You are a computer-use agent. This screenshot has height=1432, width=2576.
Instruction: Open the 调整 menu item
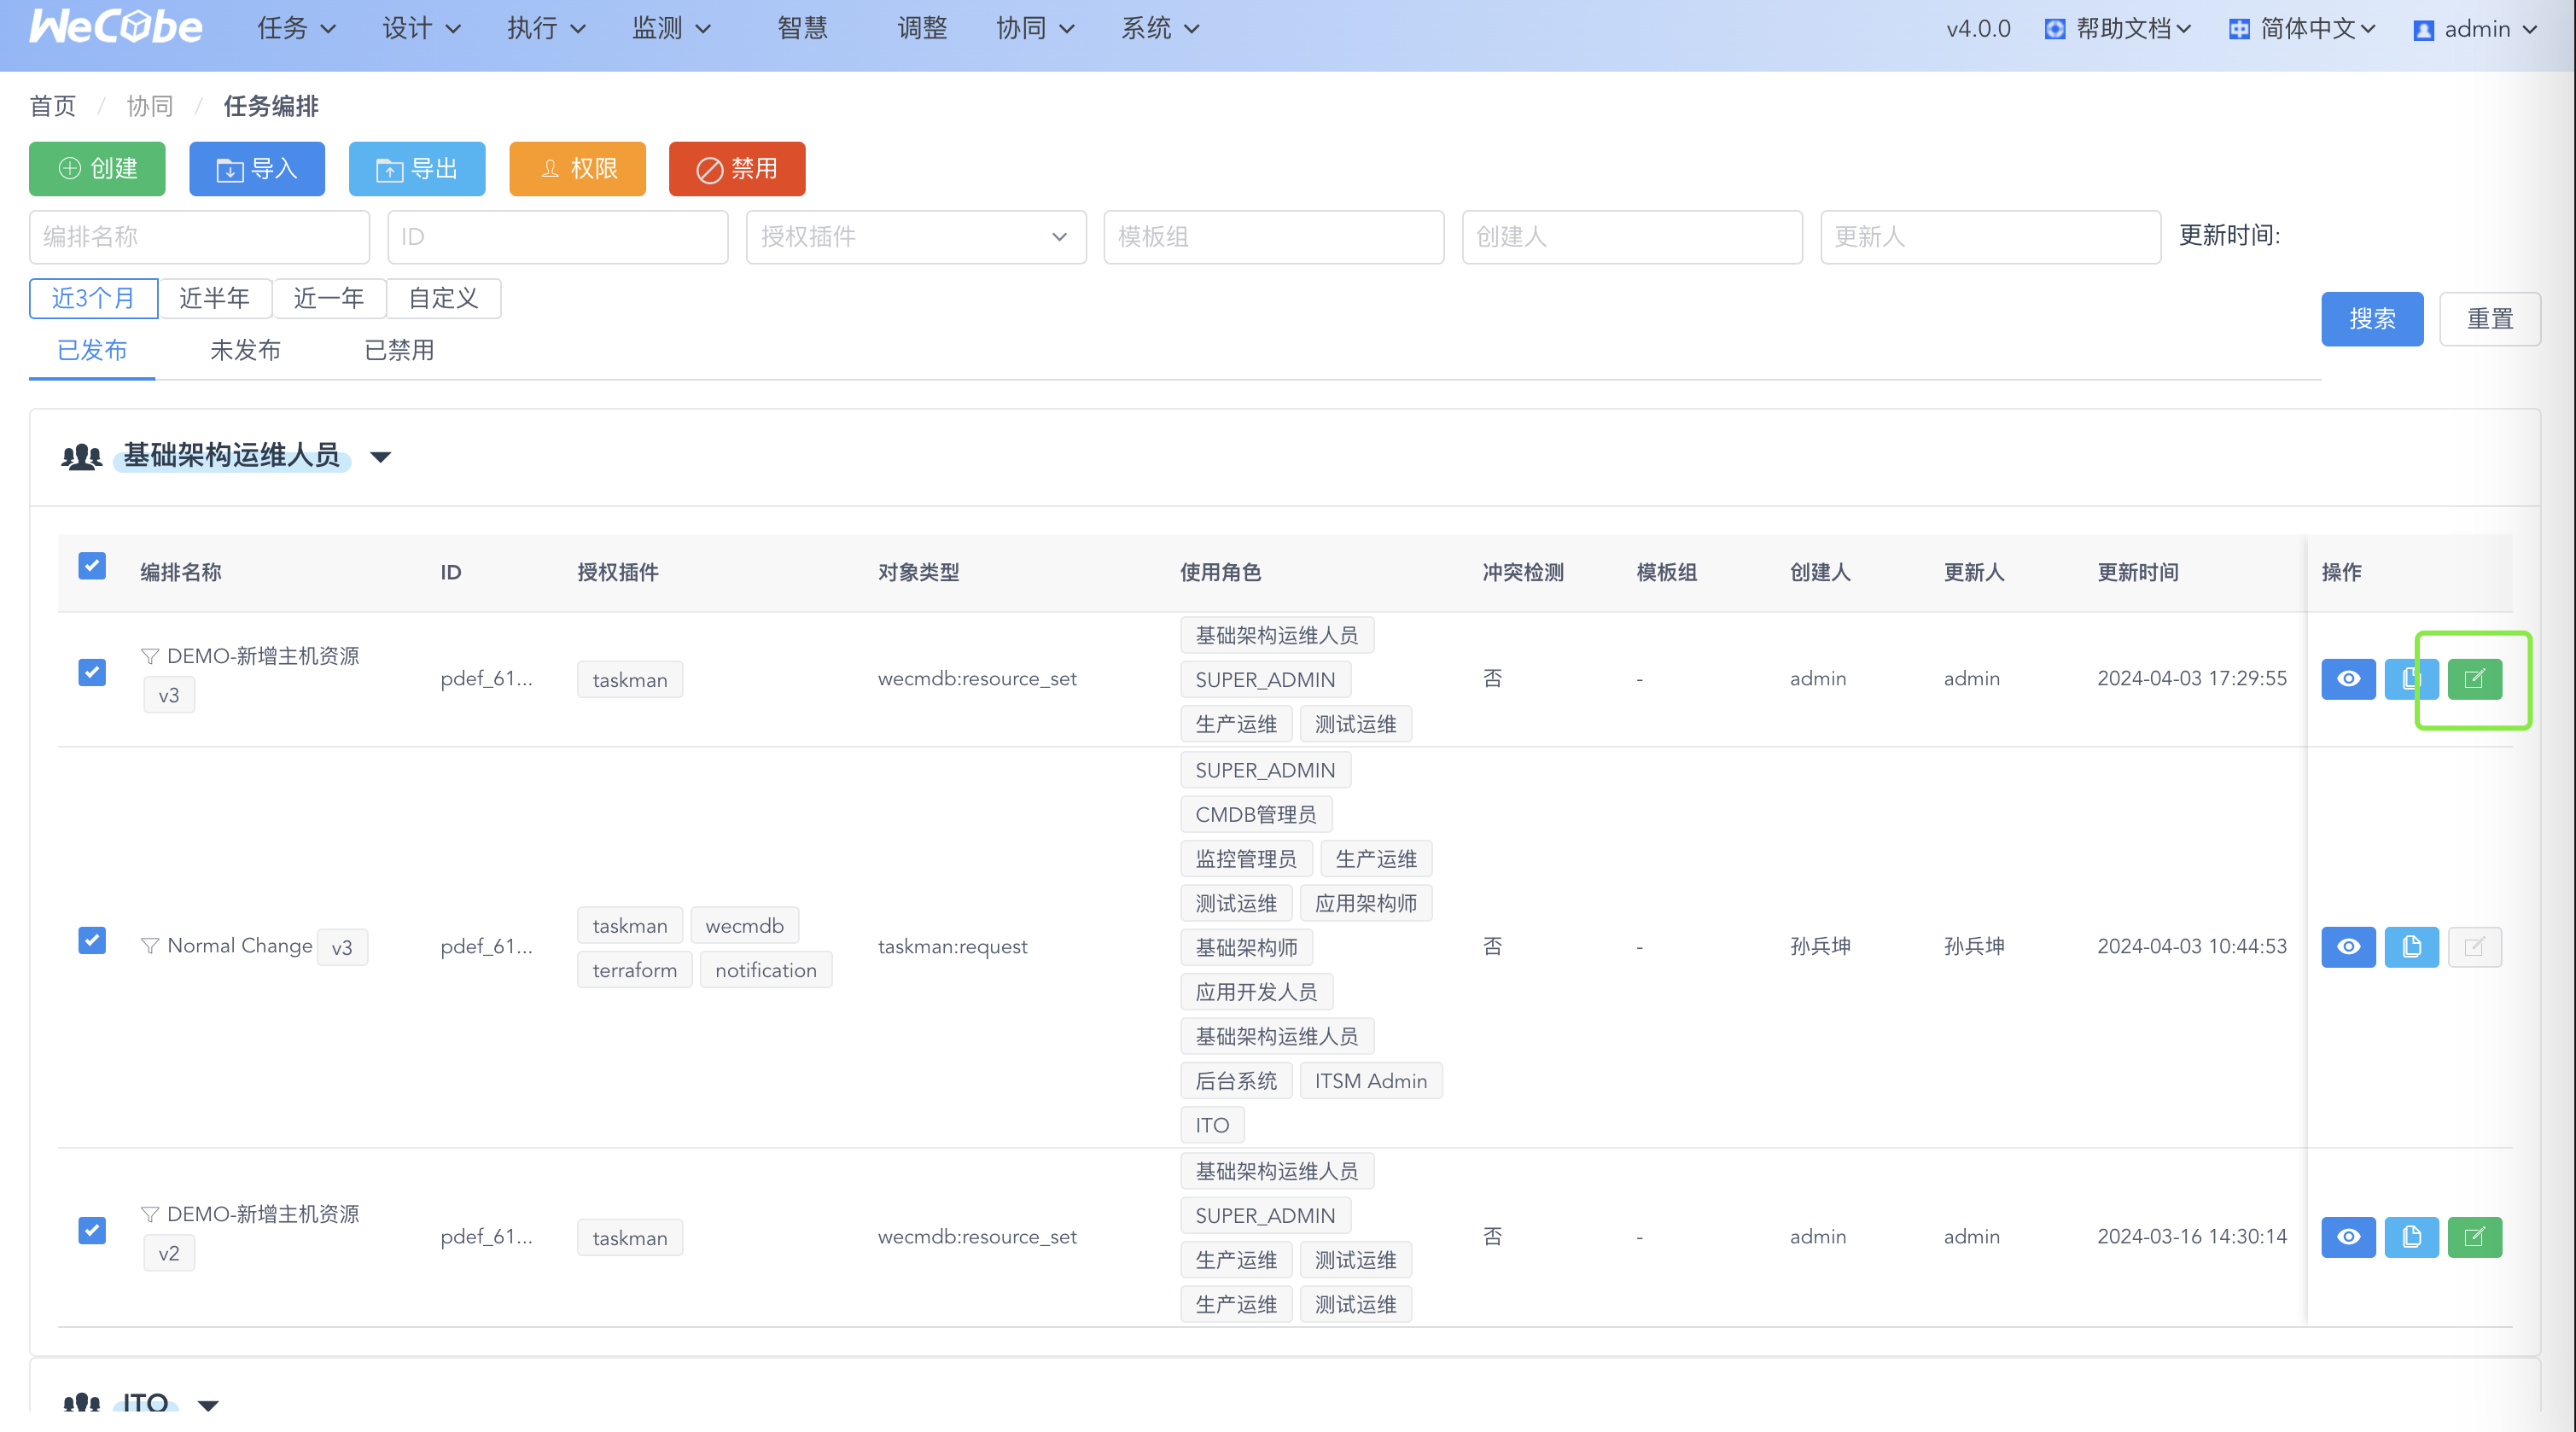pos(921,28)
